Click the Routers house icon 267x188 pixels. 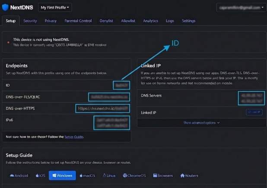click(x=182, y=175)
